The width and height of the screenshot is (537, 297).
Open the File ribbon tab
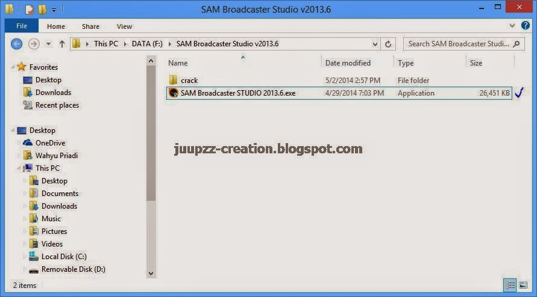[x=22, y=26]
